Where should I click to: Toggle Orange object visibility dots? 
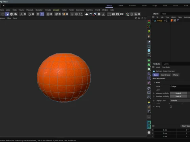pos(167,21)
